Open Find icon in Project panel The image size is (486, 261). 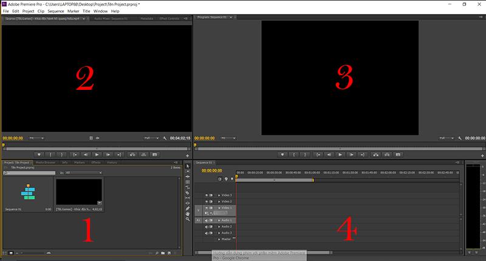pos(157,253)
